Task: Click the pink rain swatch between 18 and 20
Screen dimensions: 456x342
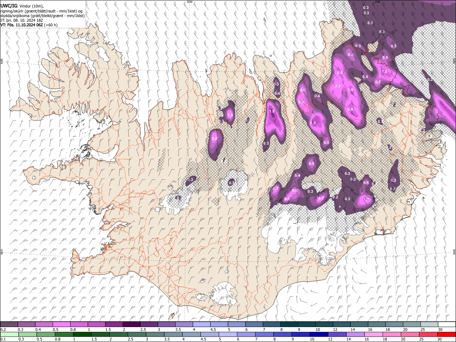Action: (x=392, y=334)
